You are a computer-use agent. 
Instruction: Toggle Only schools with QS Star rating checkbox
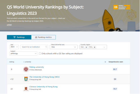pos(40,53)
